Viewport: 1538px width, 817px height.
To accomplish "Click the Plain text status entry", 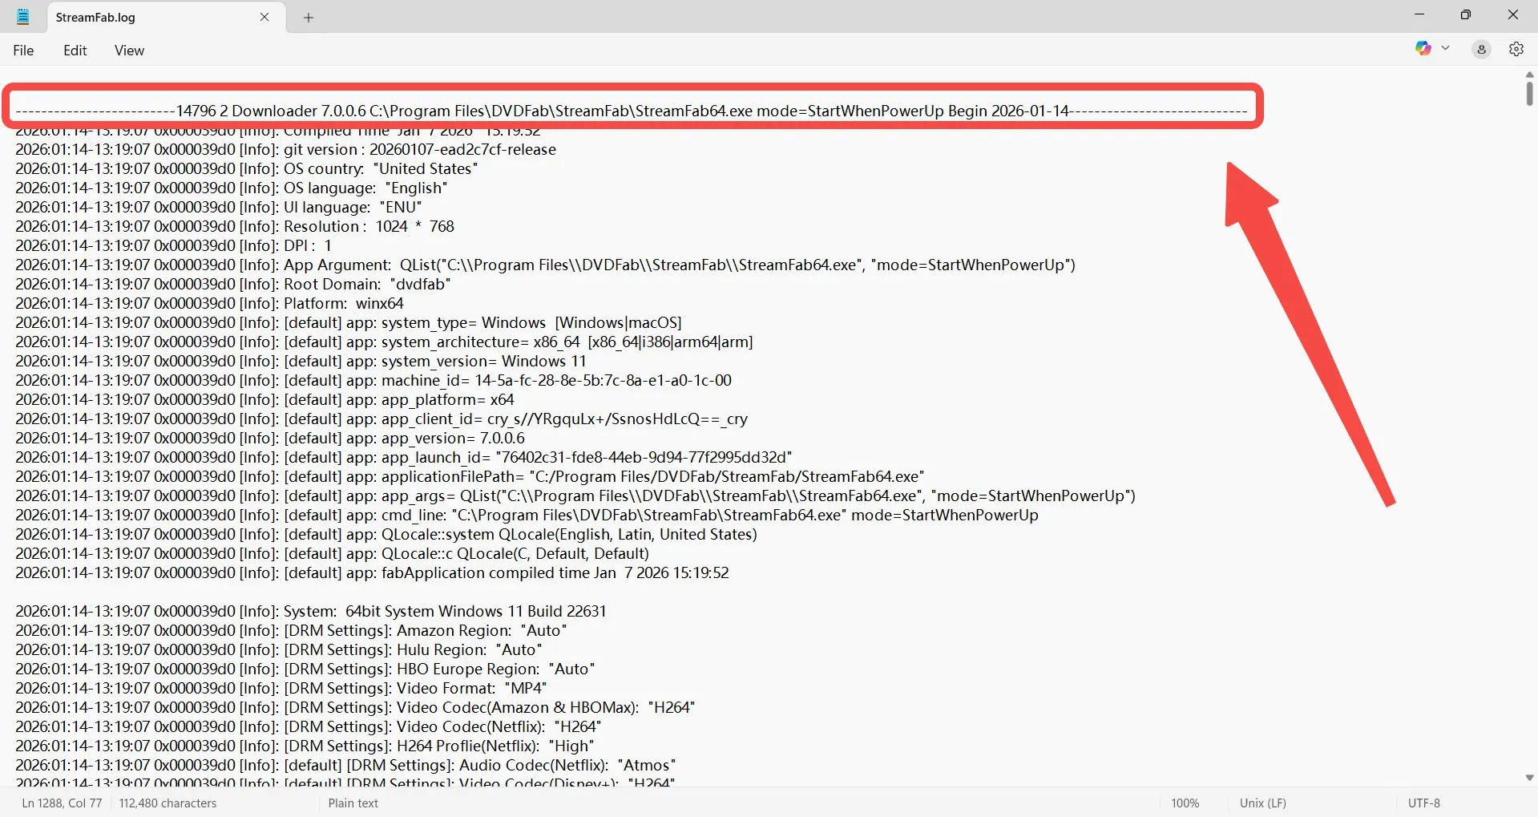I will point(353,803).
